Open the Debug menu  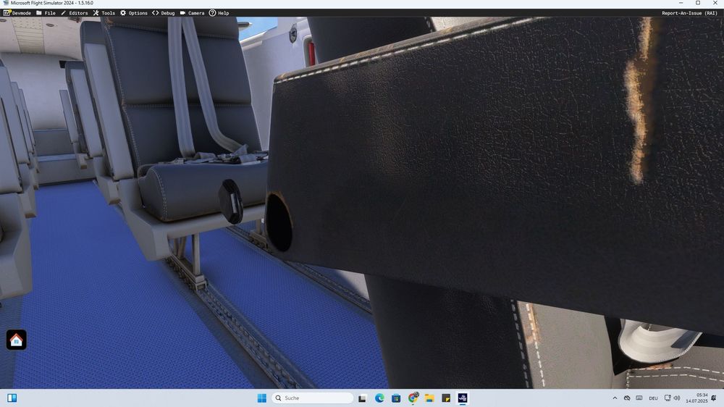(x=163, y=13)
